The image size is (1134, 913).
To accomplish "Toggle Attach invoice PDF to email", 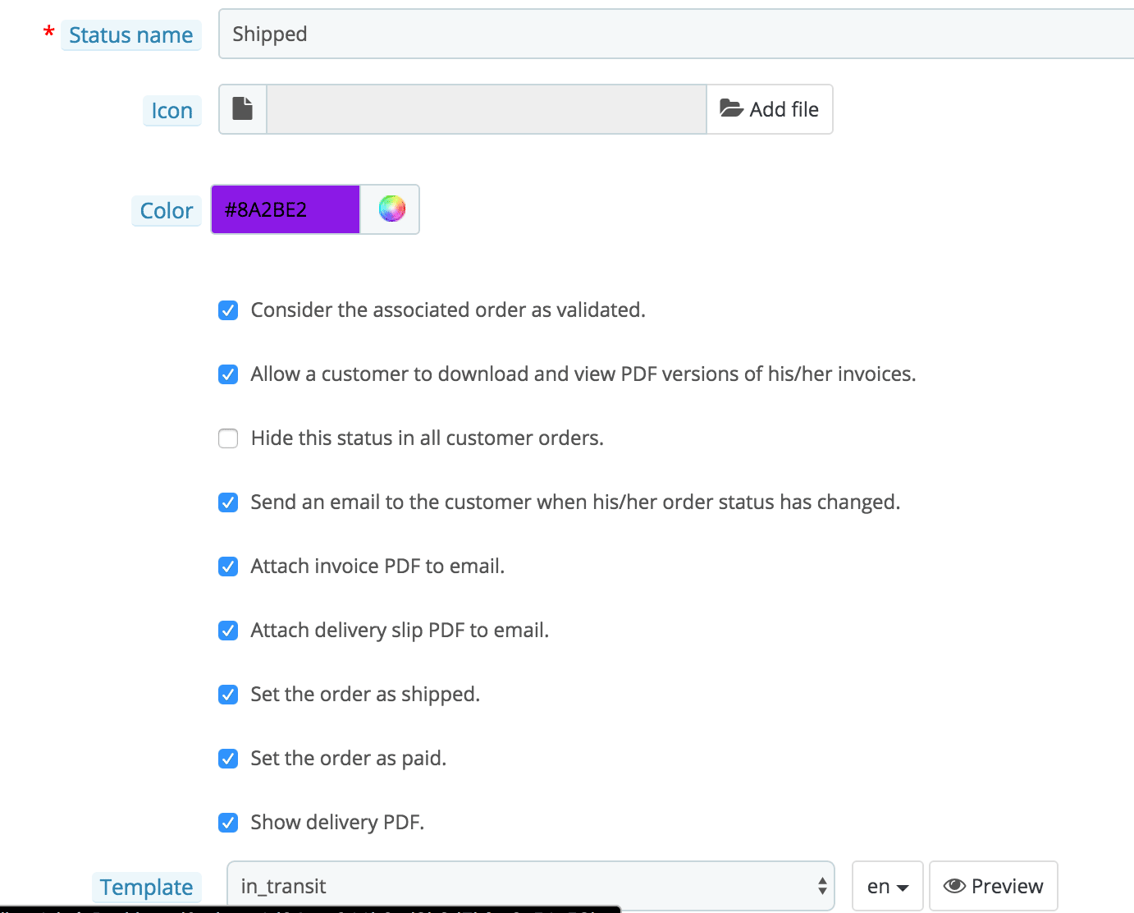I will tap(228, 567).
